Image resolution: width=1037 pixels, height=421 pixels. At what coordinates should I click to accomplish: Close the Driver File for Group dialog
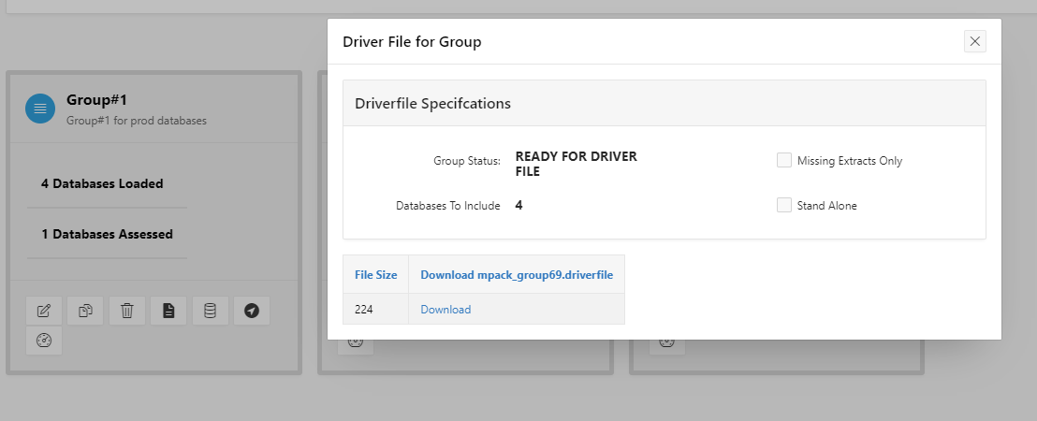point(975,41)
